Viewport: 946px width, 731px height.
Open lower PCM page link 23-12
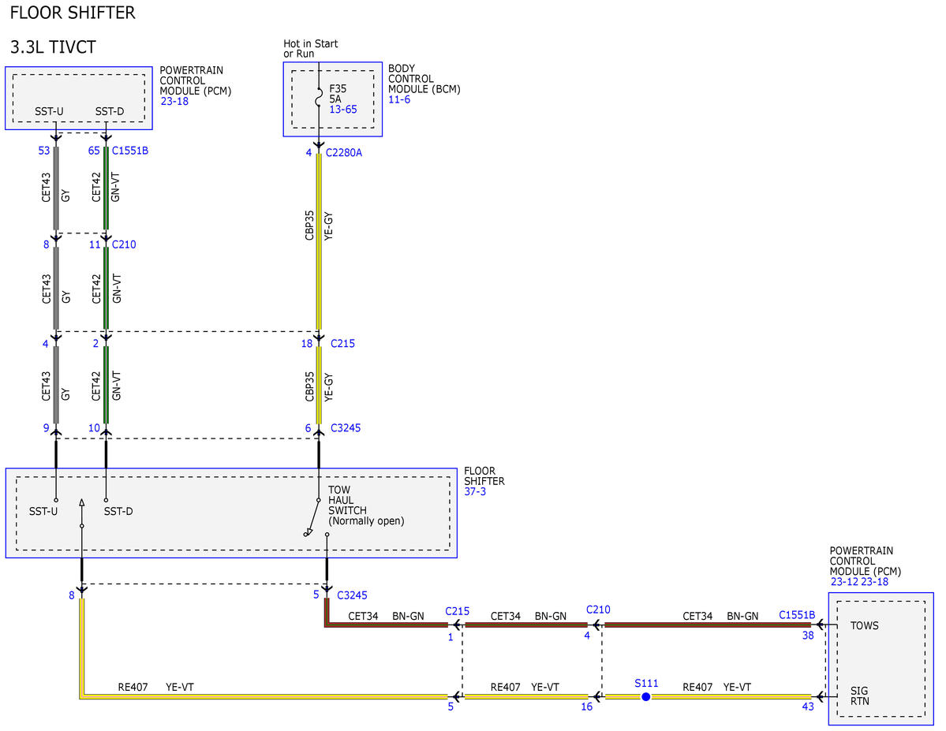pyautogui.click(x=843, y=582)
